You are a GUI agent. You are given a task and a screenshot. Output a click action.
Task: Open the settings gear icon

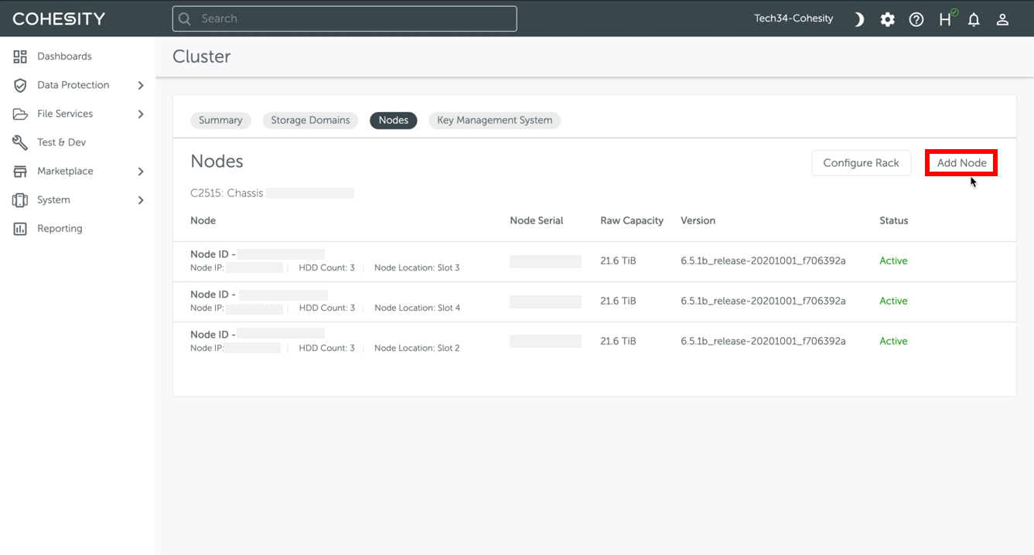click(887, 19)
